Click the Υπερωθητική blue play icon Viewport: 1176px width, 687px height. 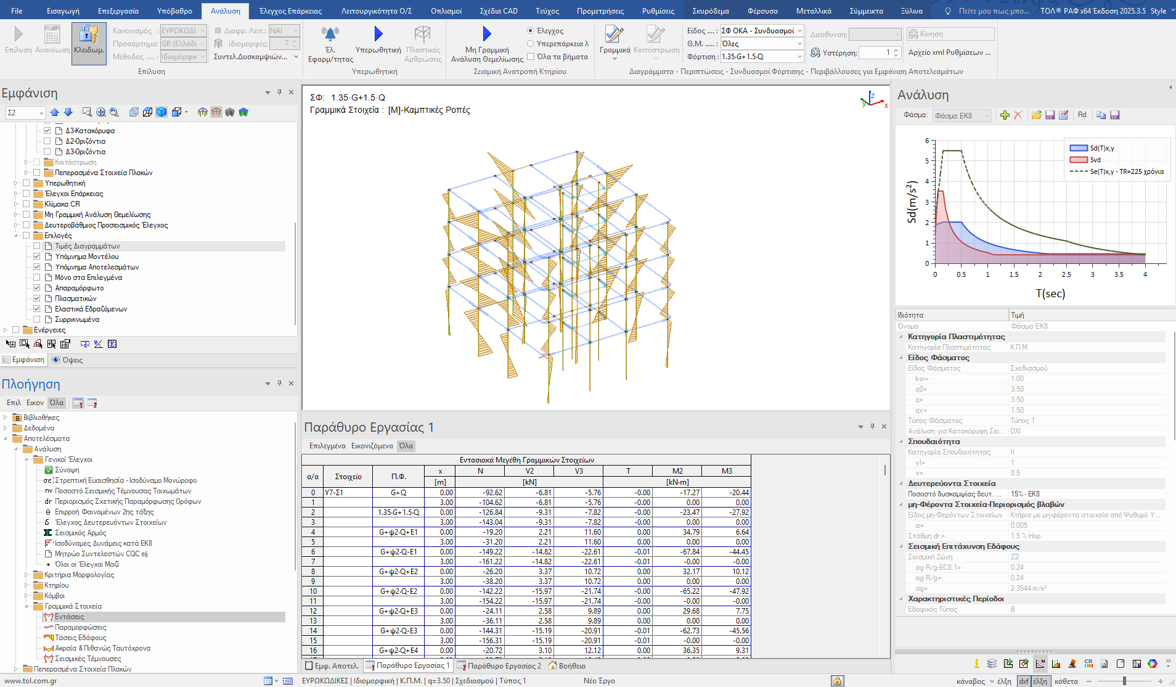(x=378, y=35)
